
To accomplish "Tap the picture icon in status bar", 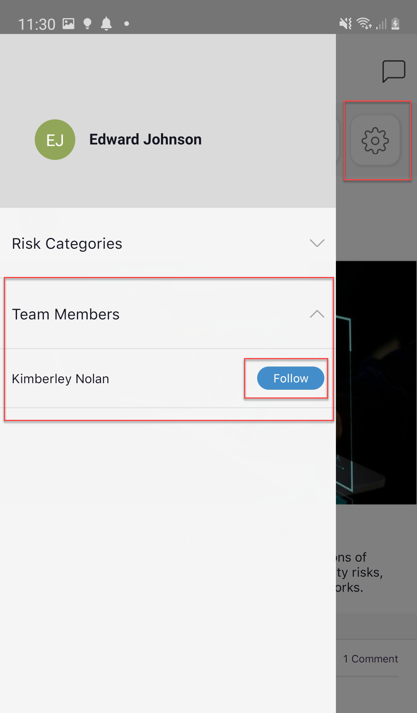I will pos(68,24).
